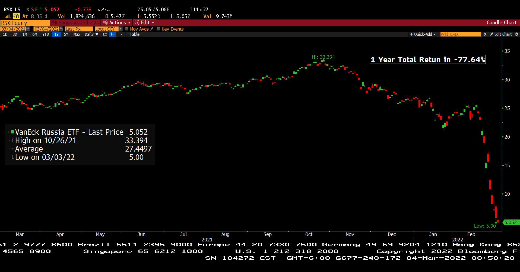Select the 1Y range tab
The width and height of the screenshot is (520, 272).
pyautogui.click(x=56, y=34)
